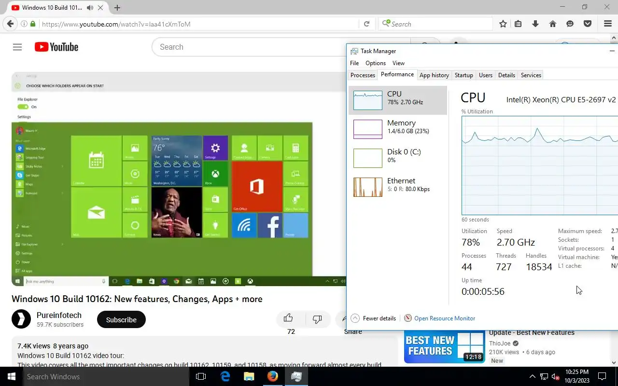Open 'Update - Best New Features' title
Image resolution: width=618 pixels, height=386 pixels.
coord(532,332)
